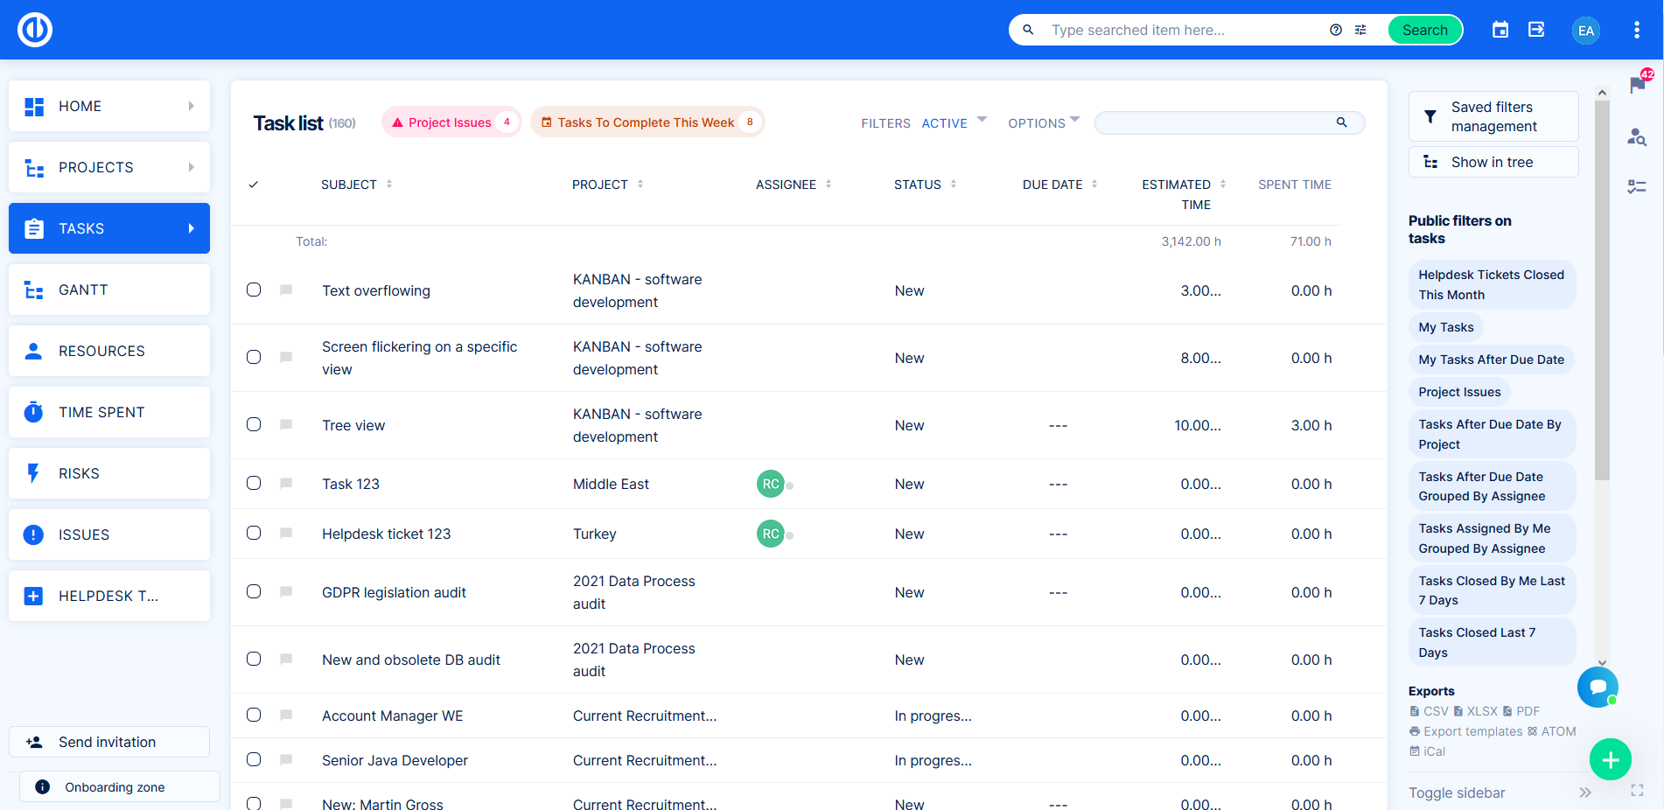The height and width of the screenshot is (810, 1664).
Task: Click the green plus add button
Action: [x=1610, y=760]
